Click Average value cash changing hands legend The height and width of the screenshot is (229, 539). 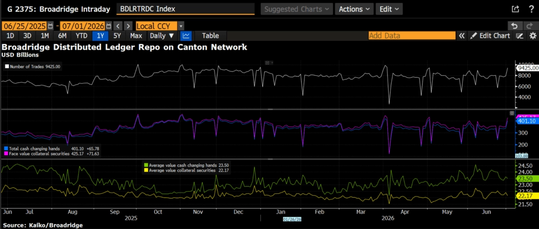pos(182,165)
